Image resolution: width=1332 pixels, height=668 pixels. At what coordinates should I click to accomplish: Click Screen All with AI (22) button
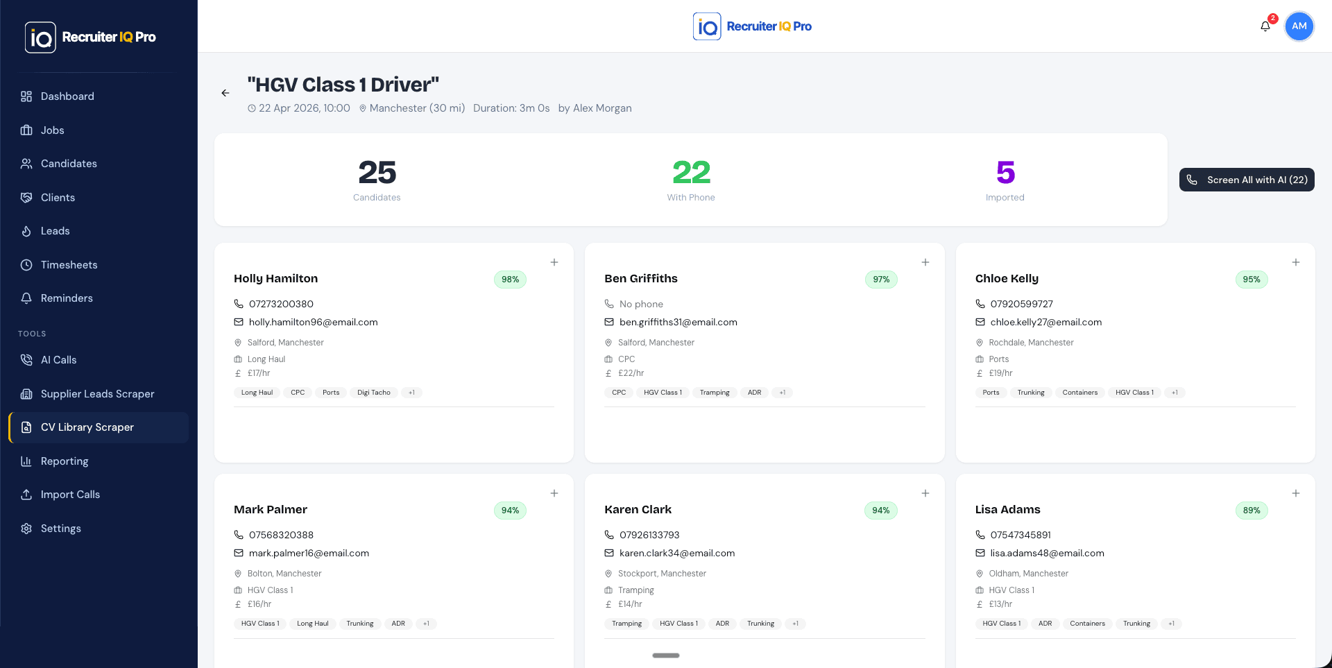(x=1247, y=180)
